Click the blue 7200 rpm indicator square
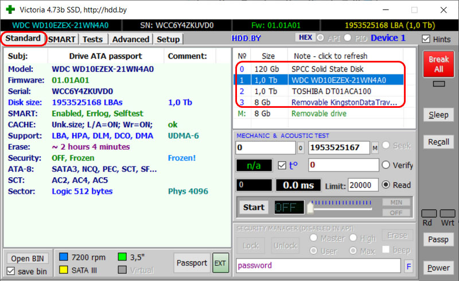This screenshot has height=281, width=459. [64, 257]
